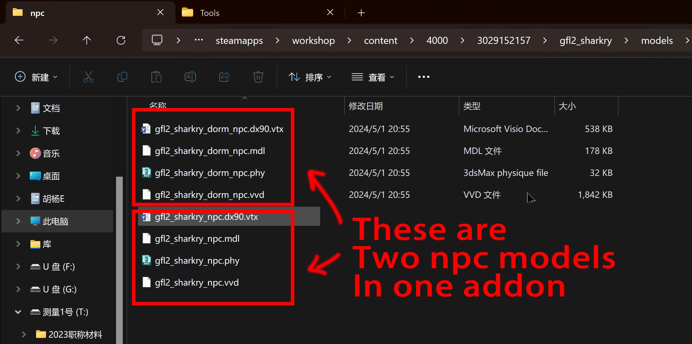Open 桌面 in the navigation pane
692x344 pixels.
(51, 176)
